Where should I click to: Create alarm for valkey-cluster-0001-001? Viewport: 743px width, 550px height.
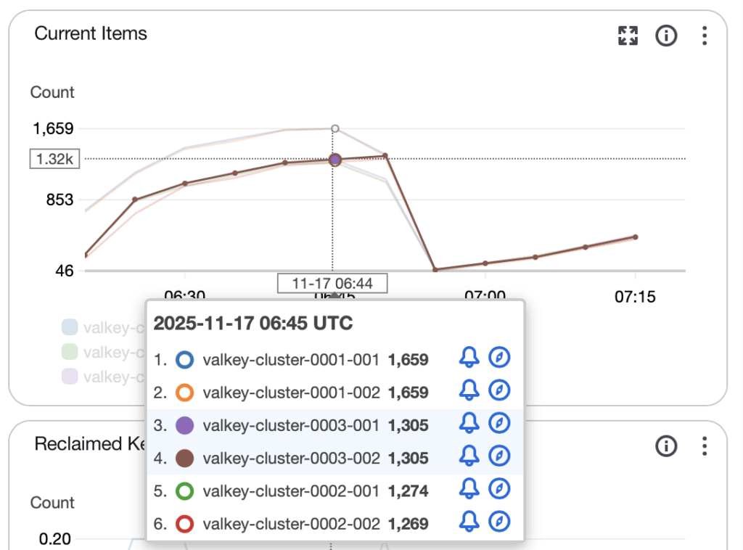coord(469,358)
